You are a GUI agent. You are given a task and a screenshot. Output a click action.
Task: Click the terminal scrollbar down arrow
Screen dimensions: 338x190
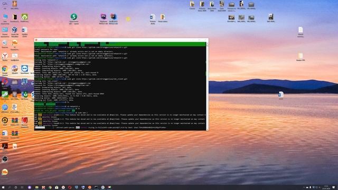(207, 129)
